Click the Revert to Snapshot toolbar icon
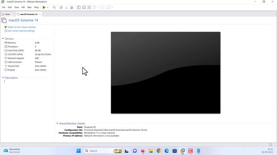The image size is (277, 155). [x=66, y=7]
